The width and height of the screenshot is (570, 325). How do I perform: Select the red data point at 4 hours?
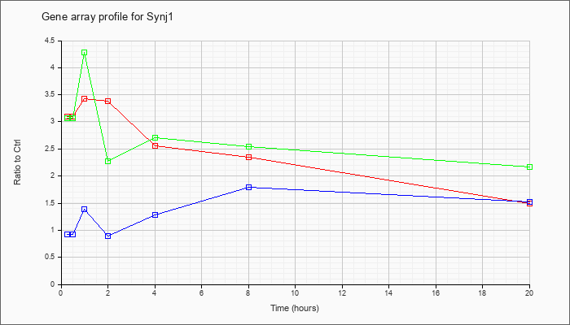pos(156,145)
